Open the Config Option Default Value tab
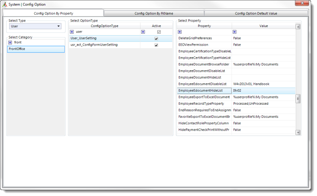The image size is (317, 196). (x=256, y=13)
